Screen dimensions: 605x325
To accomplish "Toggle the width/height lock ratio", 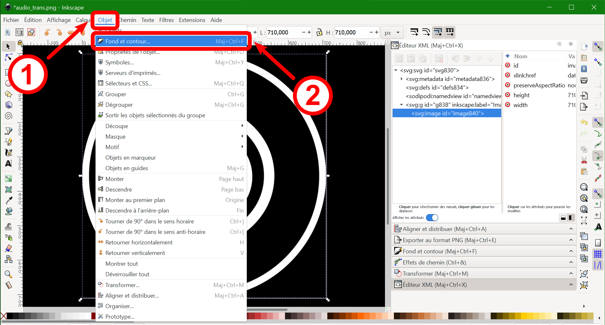I will point(319,32).
